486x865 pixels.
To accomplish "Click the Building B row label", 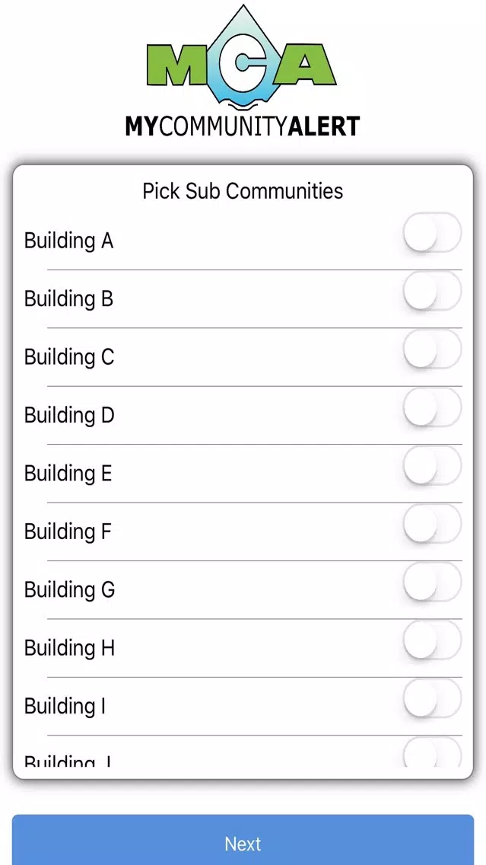I will pos(69,299).
